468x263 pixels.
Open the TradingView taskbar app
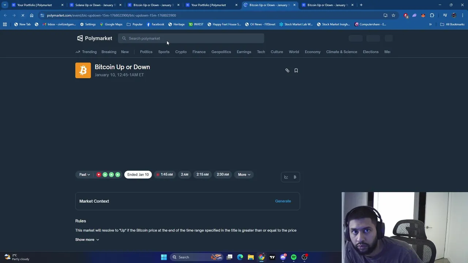tap(272, 257)
